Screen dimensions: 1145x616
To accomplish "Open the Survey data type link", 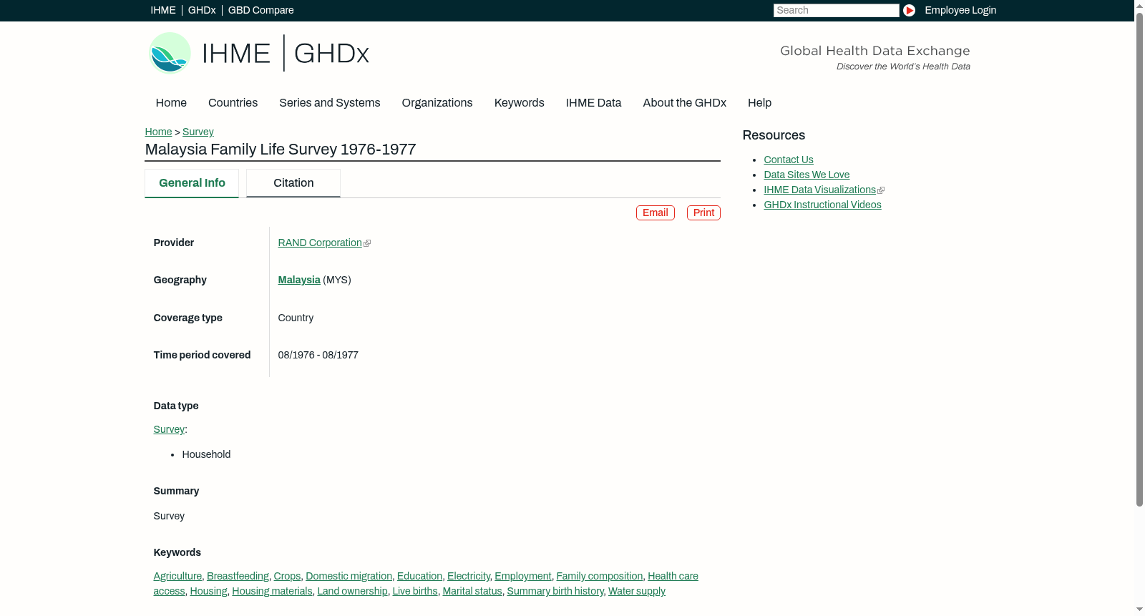I will point(169,430).
